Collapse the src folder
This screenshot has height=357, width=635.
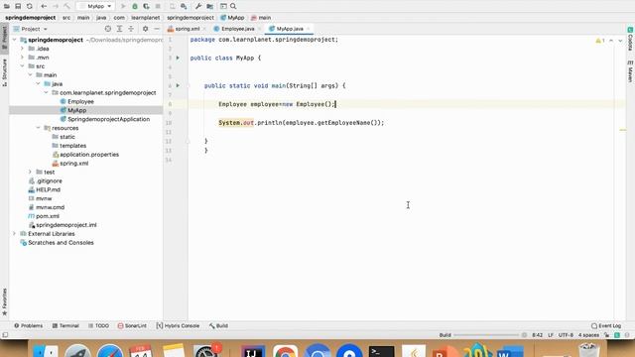(23, 66)
